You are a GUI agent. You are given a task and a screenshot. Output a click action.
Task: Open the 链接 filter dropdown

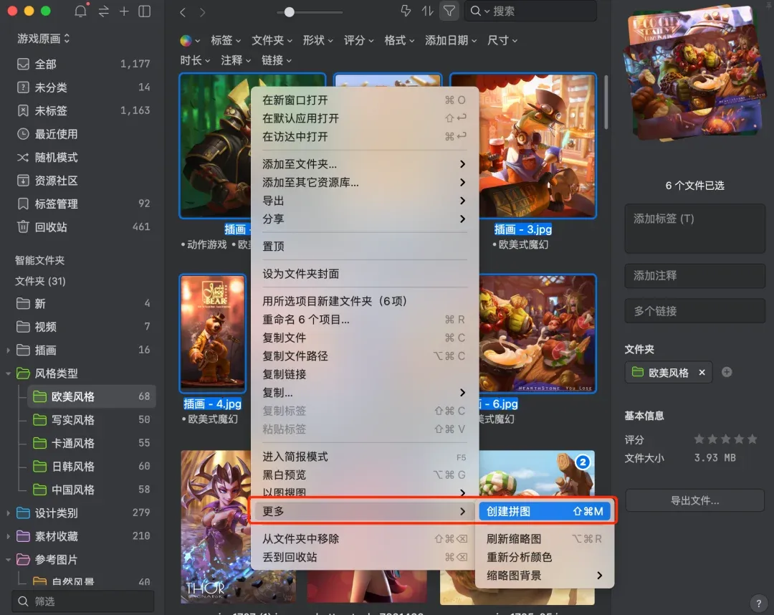tap(277, 60)
